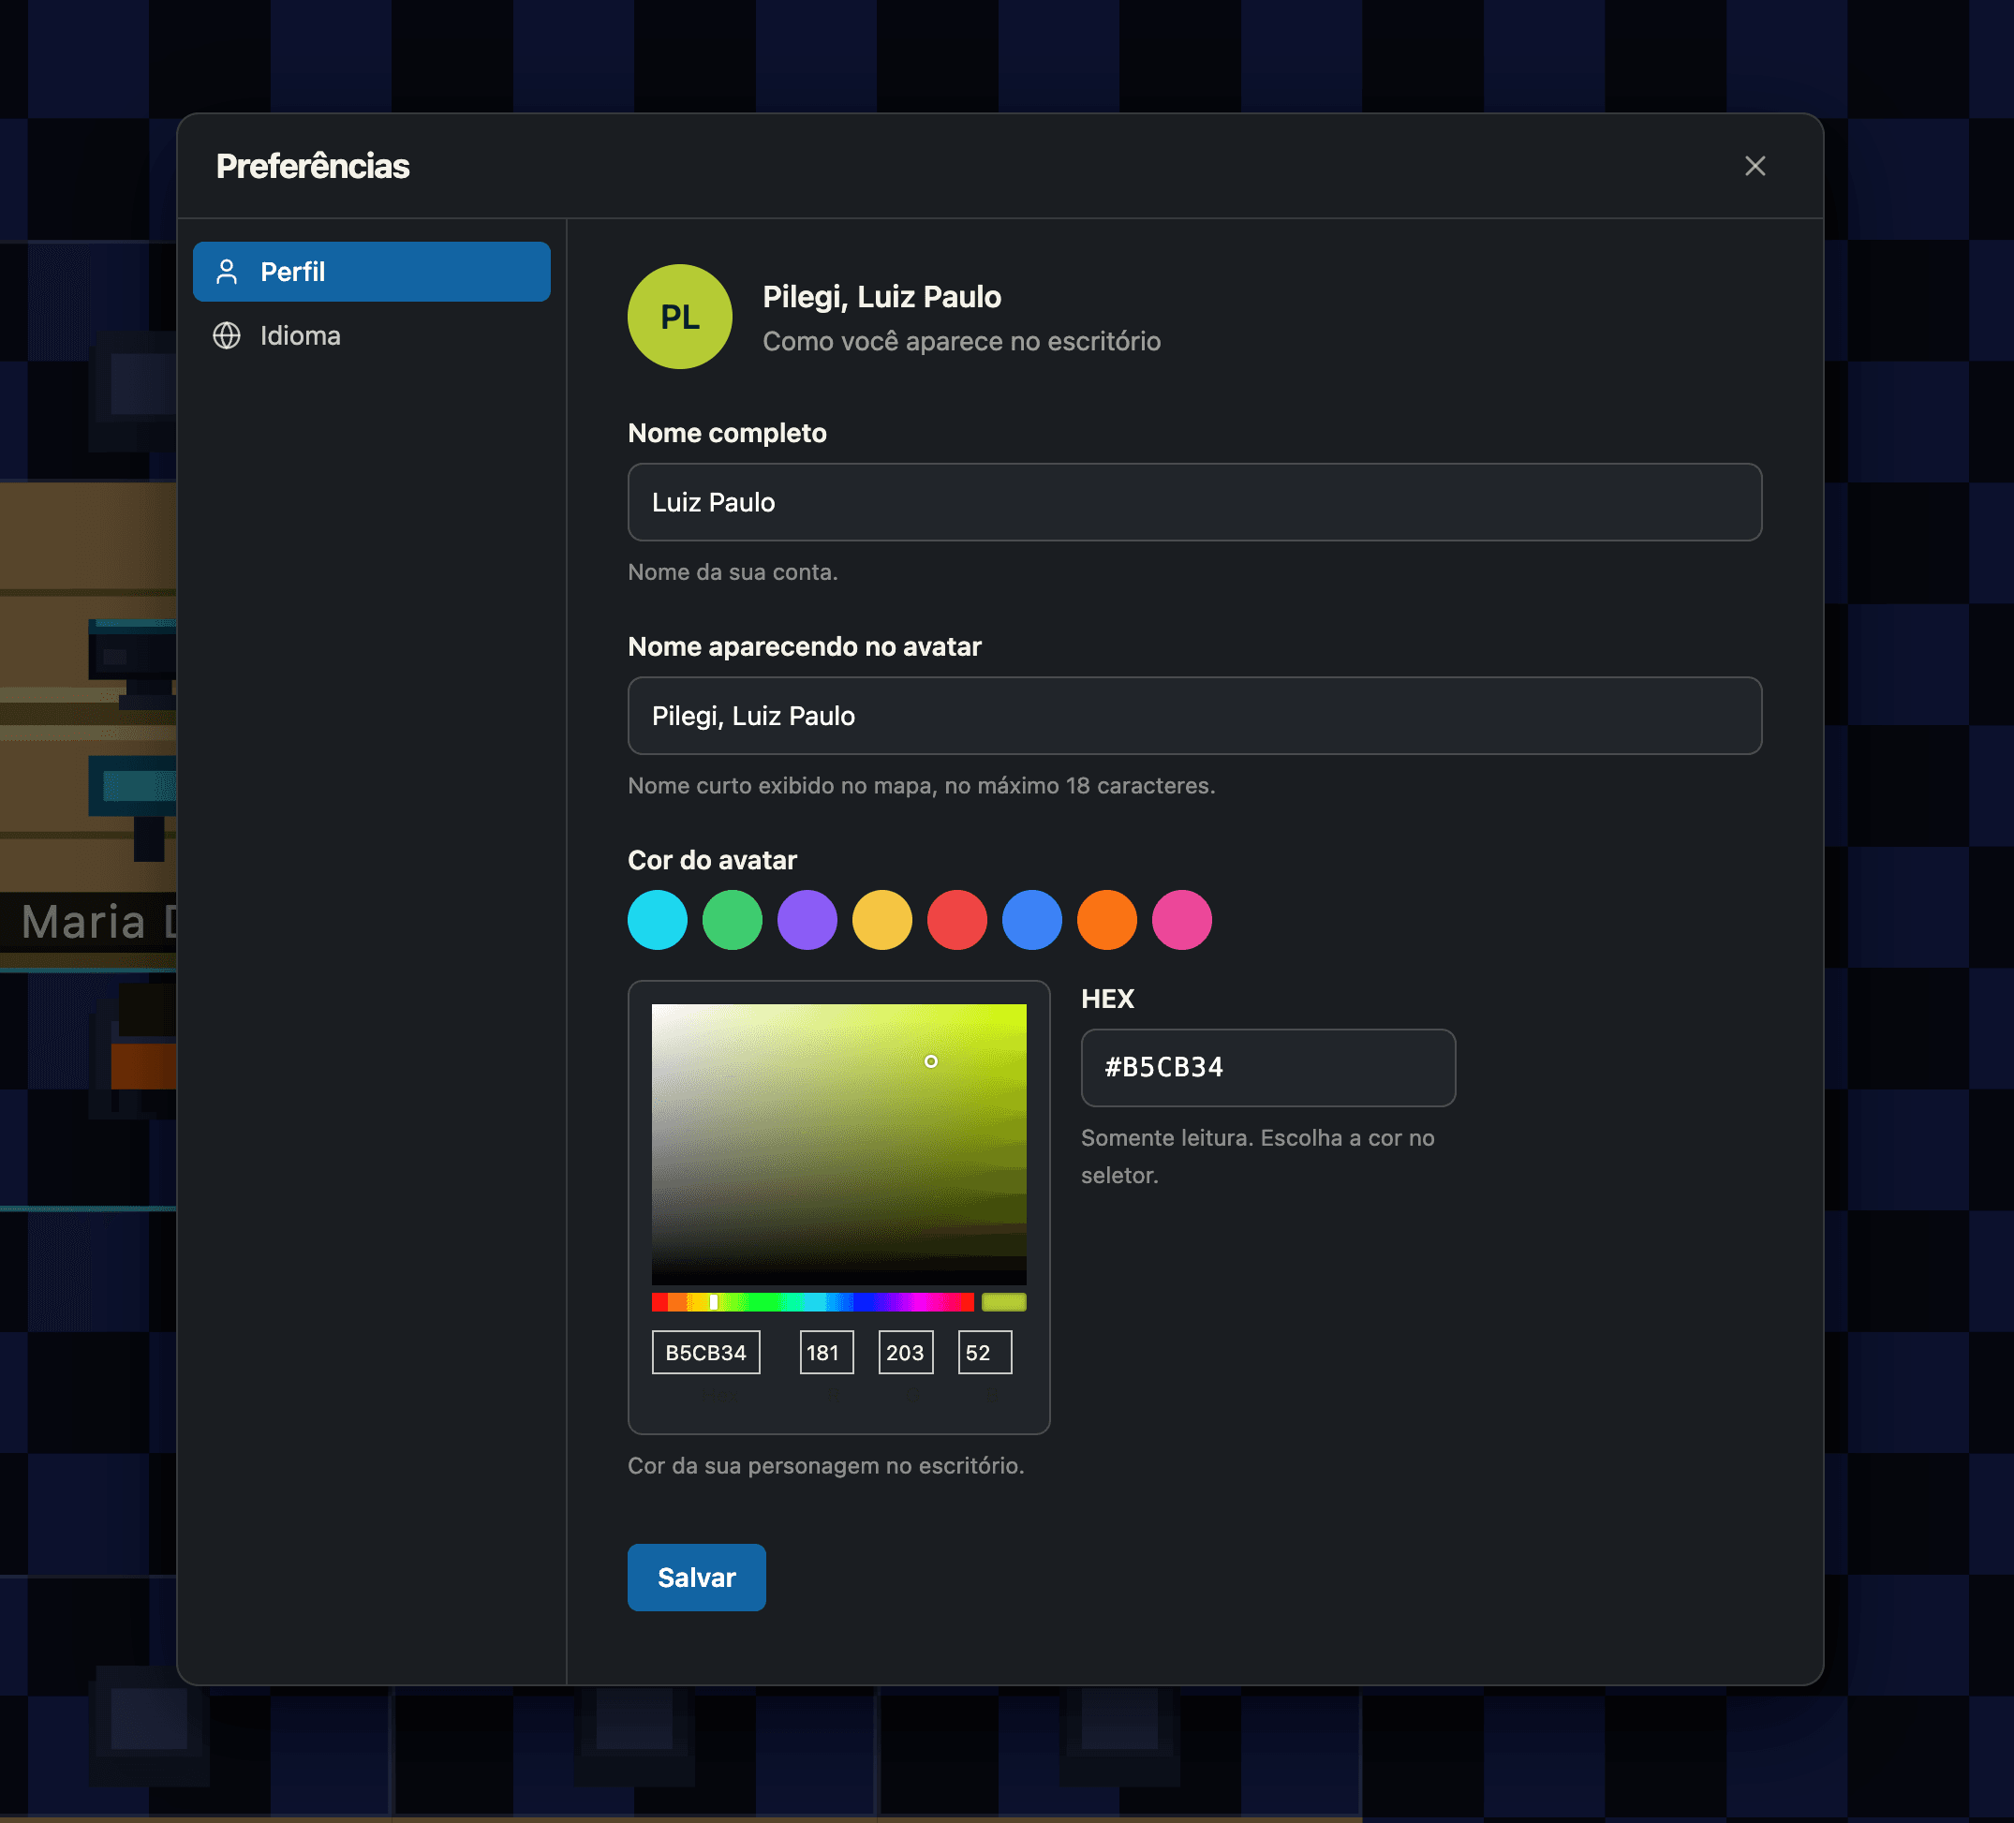Screen dimensions: 2014x1823
Task: Click the Nome completo input field
Action: tap(1193, 502)
